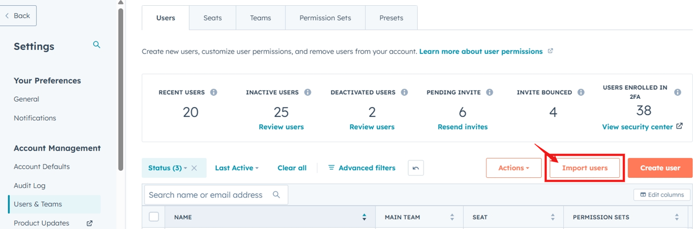This screenshot has width=698, height=229.
Task: Click the settings search magnifier icon
Action: pyautogui.click(x=96, y=45)
